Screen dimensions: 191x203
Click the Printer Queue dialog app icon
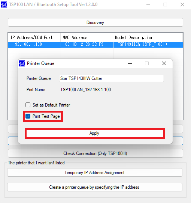point(22,63)
